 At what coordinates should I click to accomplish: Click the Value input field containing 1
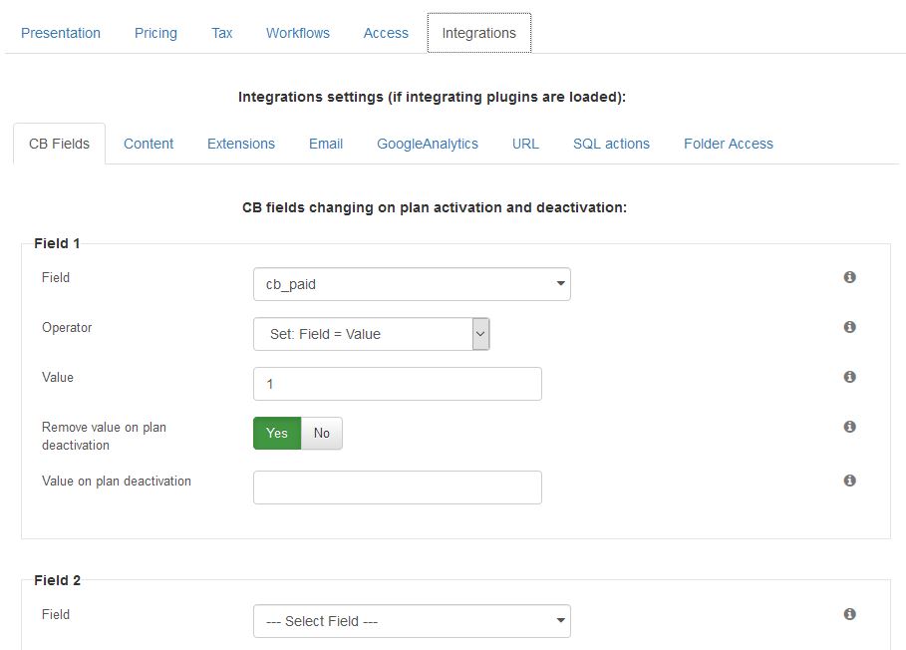(x=398, y=384)
